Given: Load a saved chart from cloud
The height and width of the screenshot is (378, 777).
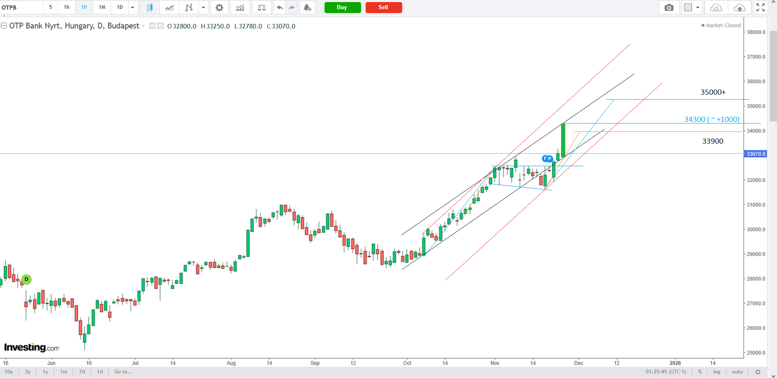Looking at the screenshot, I should (x=716, y=8).
